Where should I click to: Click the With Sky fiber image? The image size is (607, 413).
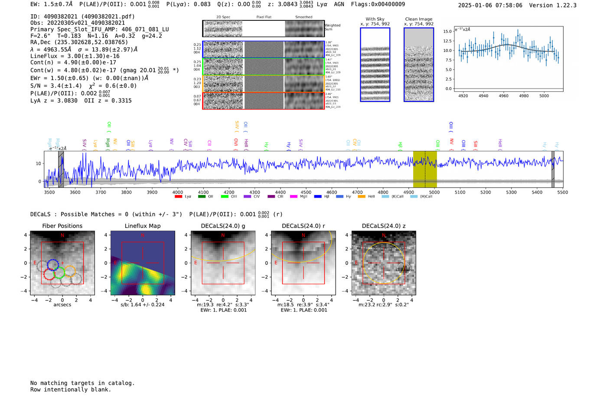coord(375,65)
